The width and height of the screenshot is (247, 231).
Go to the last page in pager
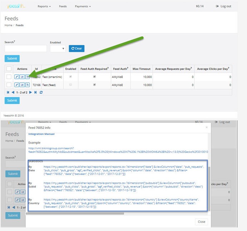[35, 92]
